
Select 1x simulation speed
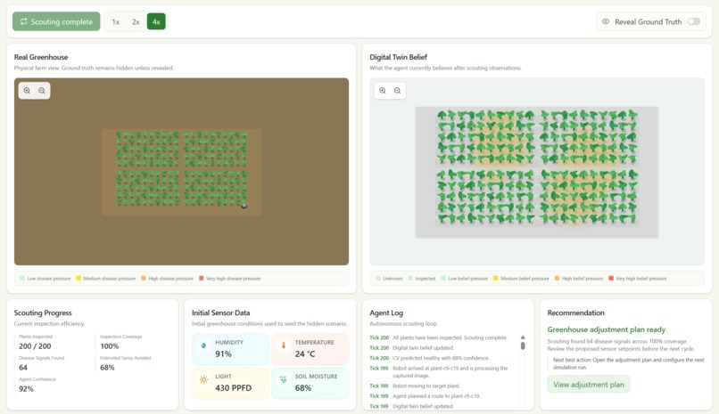pyautogui.click(x=116, y=21)
